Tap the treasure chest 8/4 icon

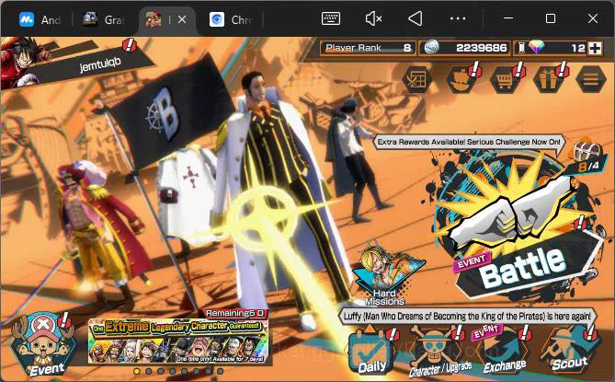[x=587, y=155]
